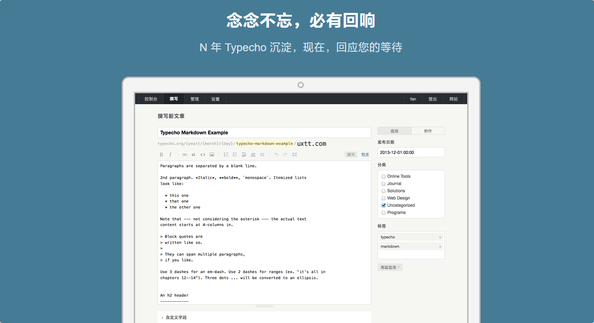The width and height of the screenshot is (594, 323).
Task: Click the editor resize handle below text area
Action: (x=264, y=306)
